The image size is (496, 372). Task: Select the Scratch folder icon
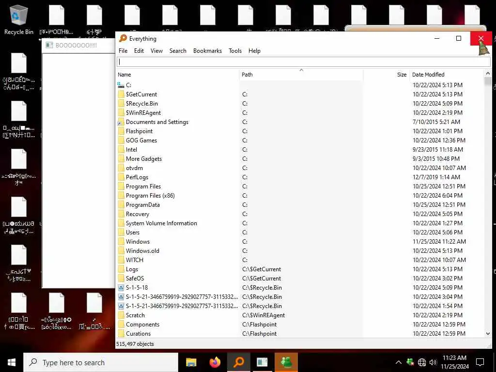tap(121, 315)
